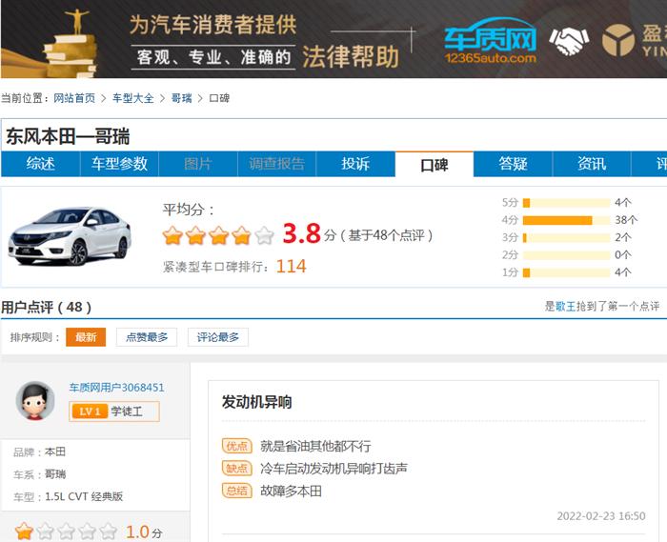
Task: Sort reviews by 评论最多
Action: pyautogui.click(x=218, y=337)
